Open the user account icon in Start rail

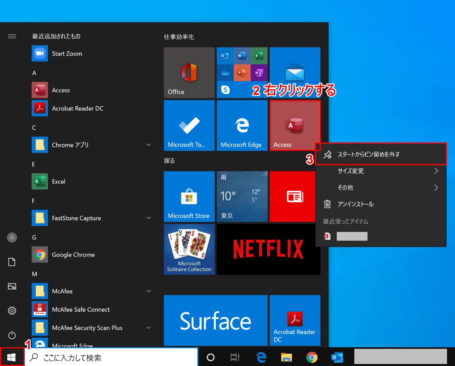coord(12,237)
